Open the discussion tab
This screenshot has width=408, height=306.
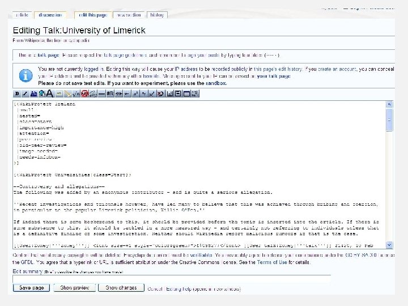(x=50, y=15)
